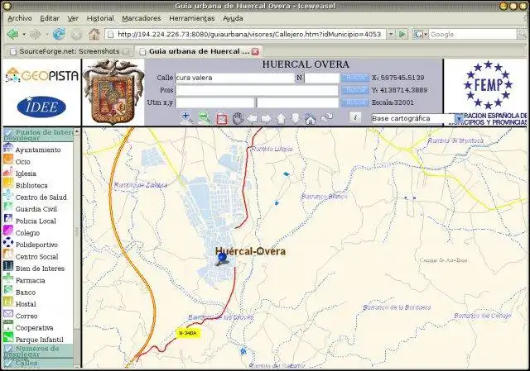Click the Cooperativa icon
The width and height of the screenshot is (530, 371).
[x=7, y=326]
